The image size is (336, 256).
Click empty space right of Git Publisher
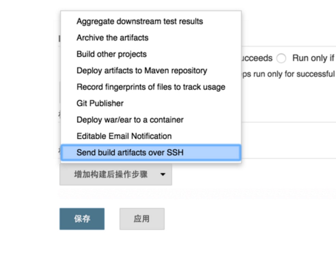pos(182,103)
